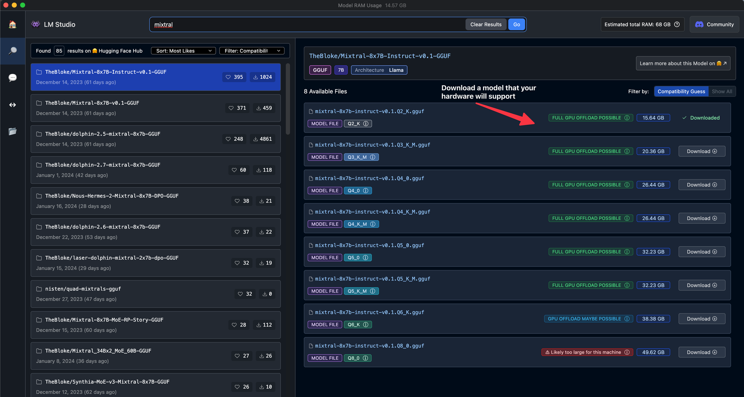Show info for Q4_K_M quantization tag

tap(372, 224)
